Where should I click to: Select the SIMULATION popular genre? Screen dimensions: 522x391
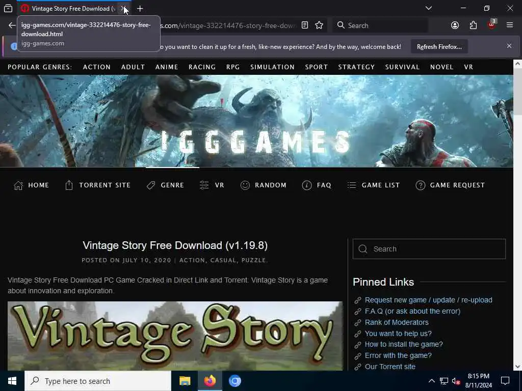[272, 67]
